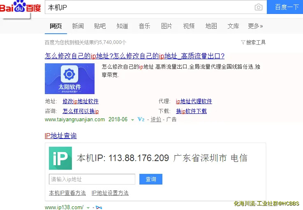Click the Taiyang software ad thumbnail
Image resolution: width=303 pixels, height=210 pixels.
click(69, 78)
